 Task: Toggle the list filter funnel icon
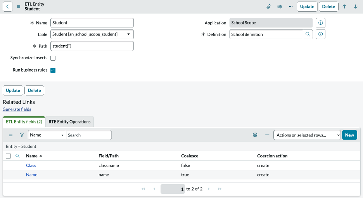click(x=22, y=135)
